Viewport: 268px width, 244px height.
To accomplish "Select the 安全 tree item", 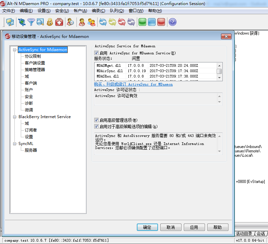I will point(29,97).
